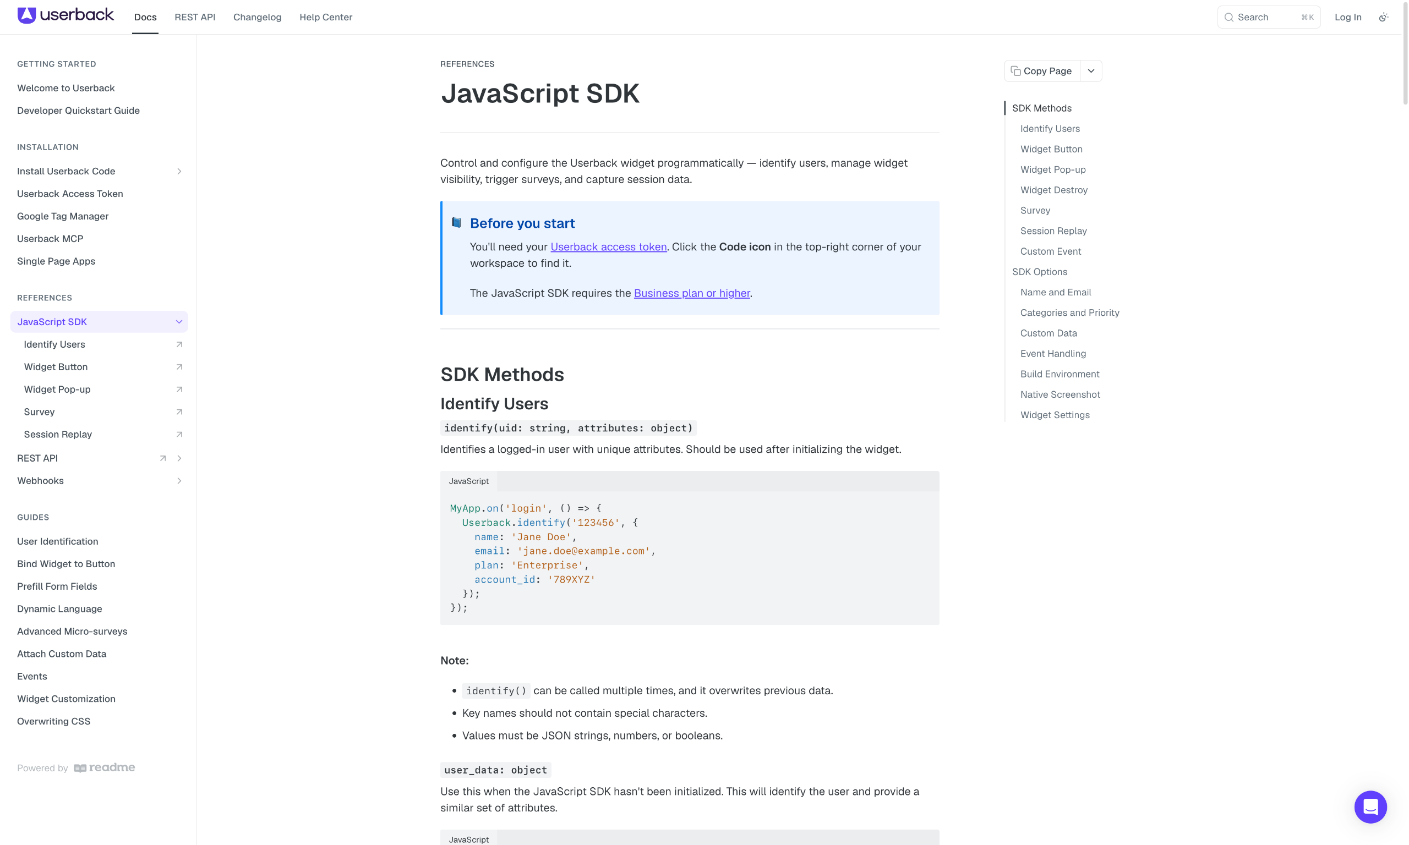Expand the Webhooks sidebar item
1409x845 pixels.
(x=179, y=481)
